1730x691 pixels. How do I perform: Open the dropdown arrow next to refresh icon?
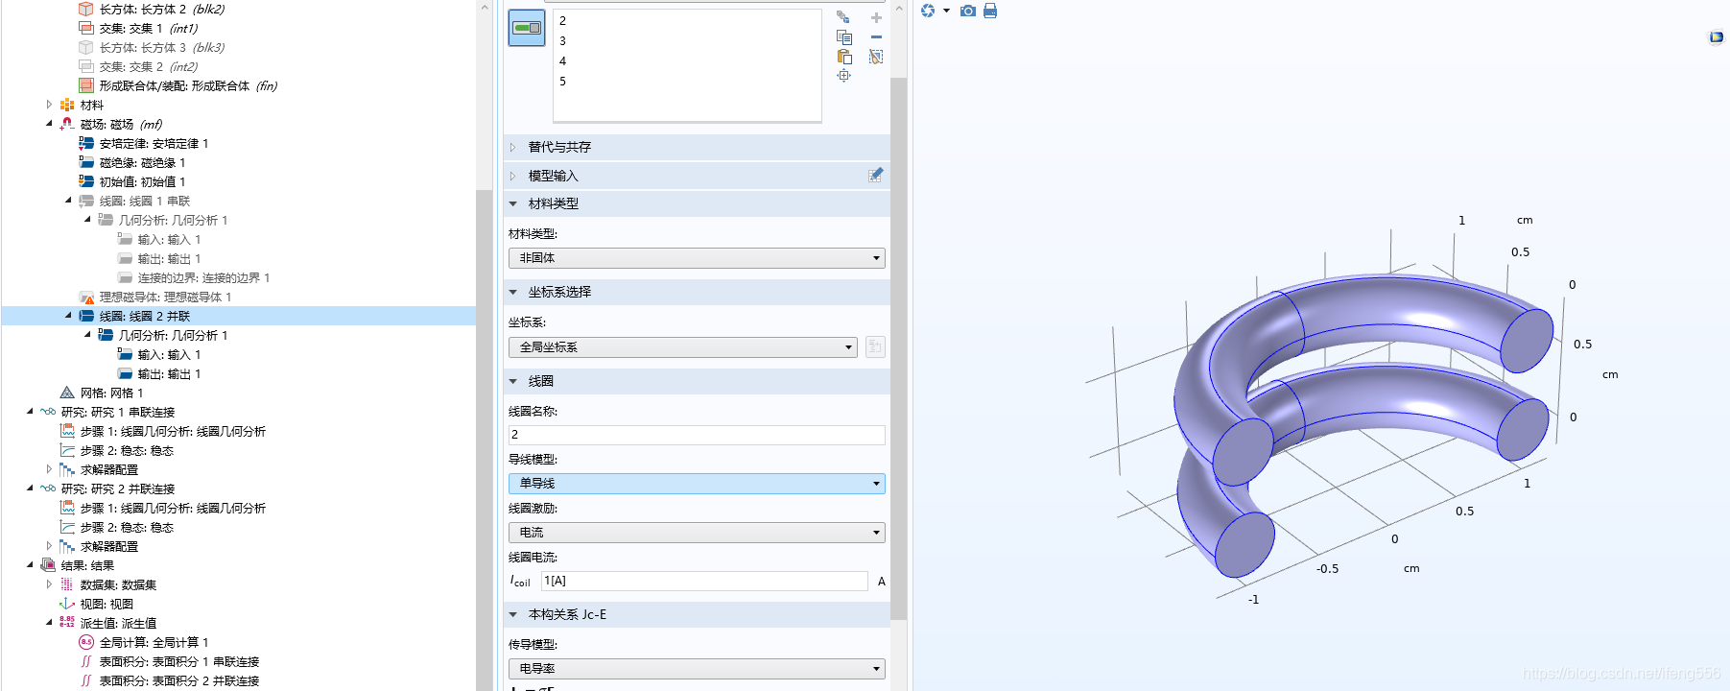(x=946, y=11)
